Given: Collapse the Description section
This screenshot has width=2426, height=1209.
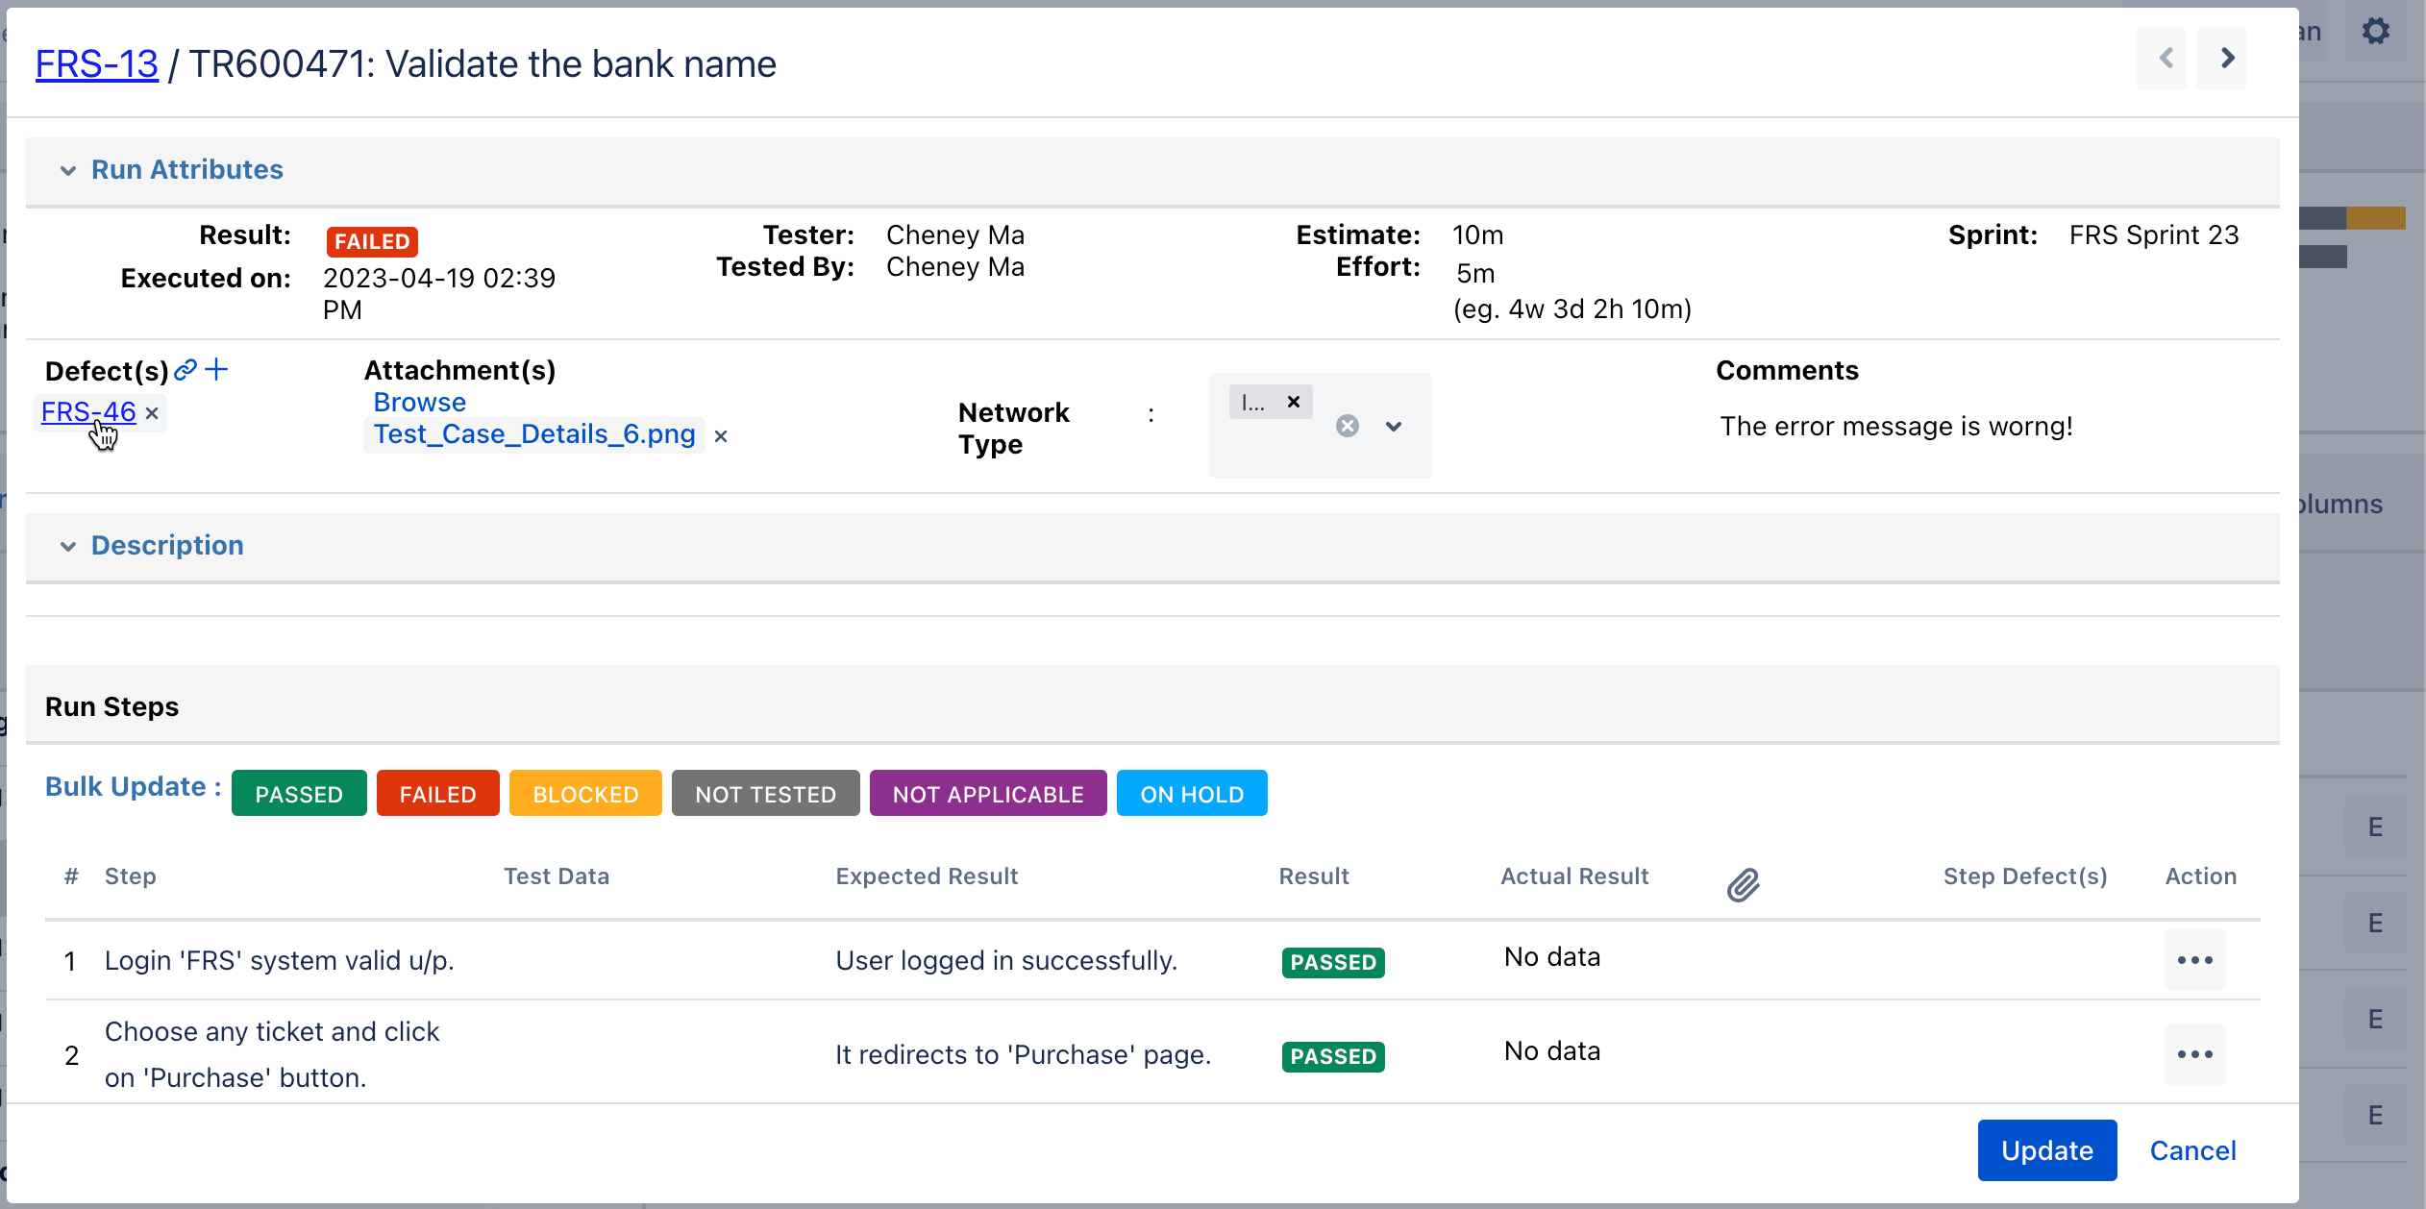Looking at the screenshot, I should [x=68, y=546].
